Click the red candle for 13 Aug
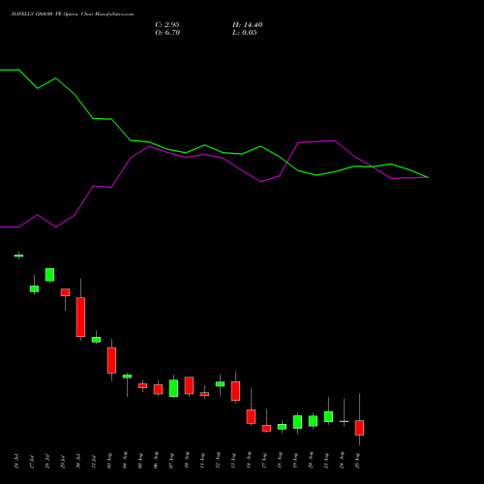484x484 pixels. click(x=235, y=391)
